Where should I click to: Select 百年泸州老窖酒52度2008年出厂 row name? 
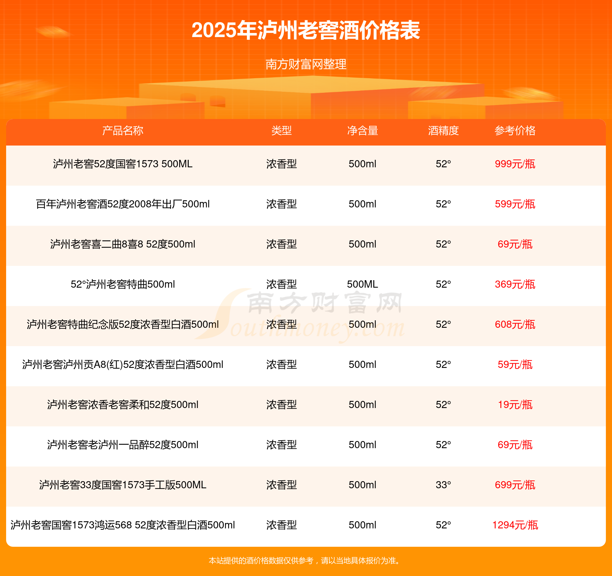pos(123,204)
